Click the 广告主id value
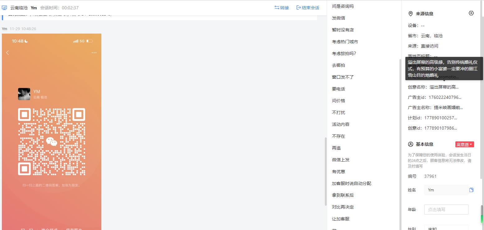The image size is (484, 230). pyautogui.click(x=445, y=97)
